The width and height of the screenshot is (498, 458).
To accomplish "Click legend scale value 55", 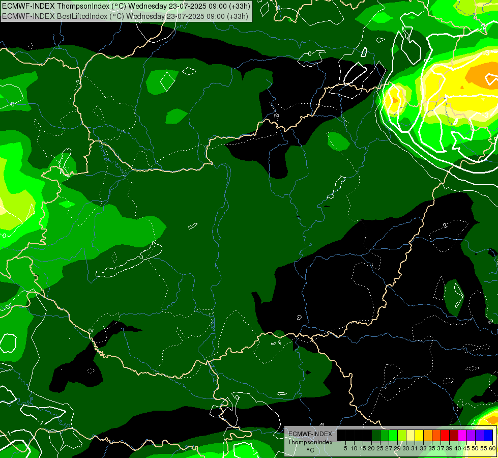I will (x=484, y=448).
